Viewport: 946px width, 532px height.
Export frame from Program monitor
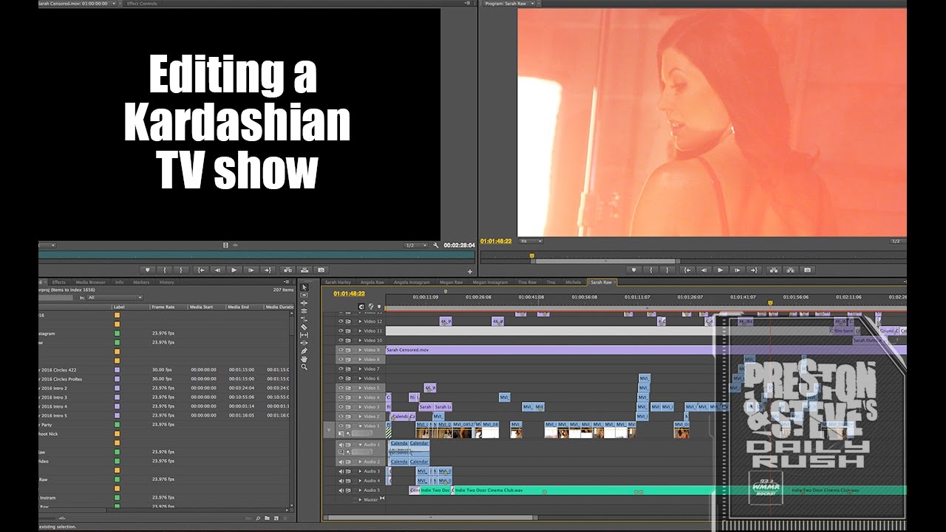[808, 270]
